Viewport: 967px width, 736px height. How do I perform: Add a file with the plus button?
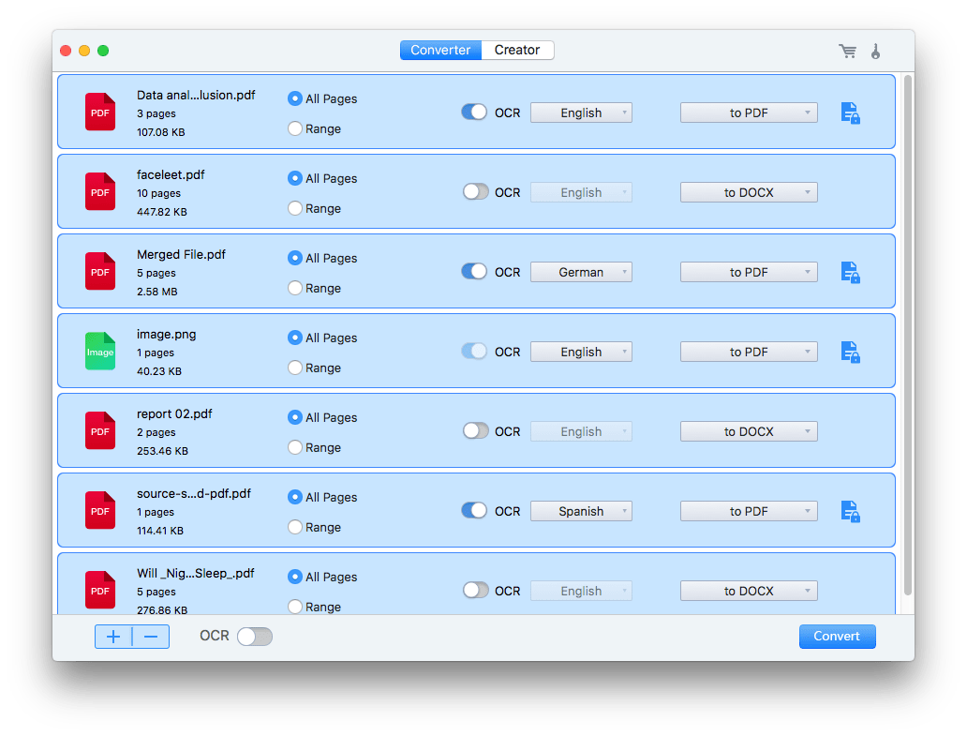(x=112, y=636)
